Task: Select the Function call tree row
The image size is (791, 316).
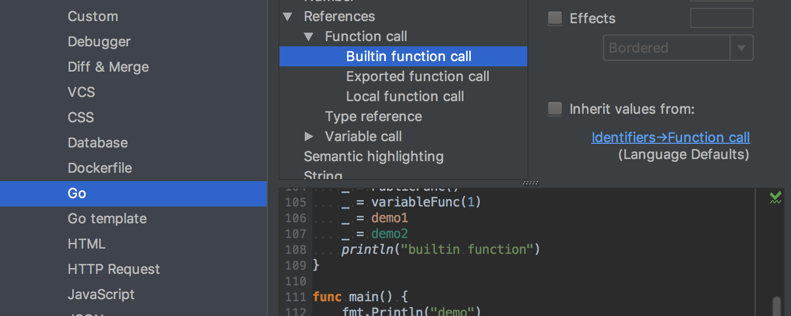Action: [403, 36]
